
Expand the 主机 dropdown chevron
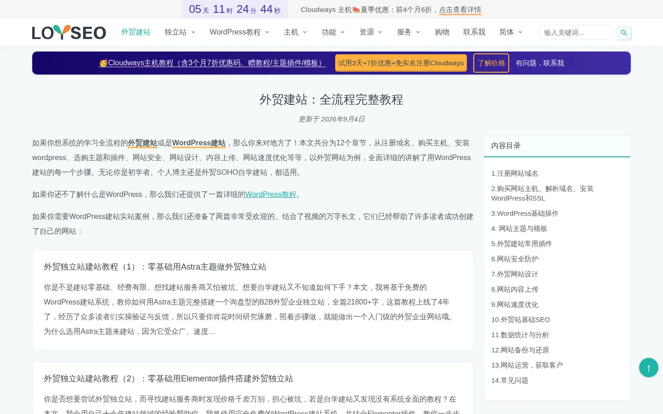point(305,32)
